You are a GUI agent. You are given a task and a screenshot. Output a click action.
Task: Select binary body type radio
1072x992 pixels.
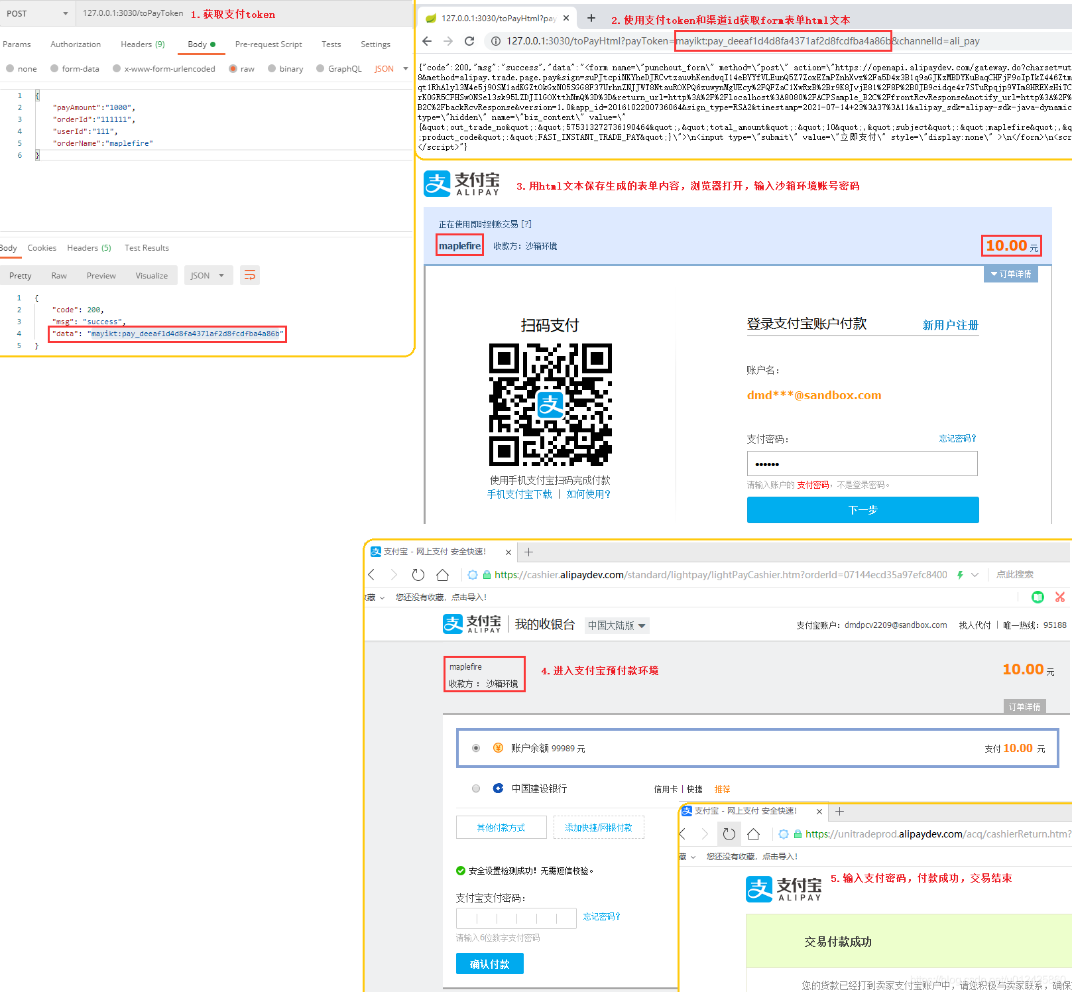point(272,68)
